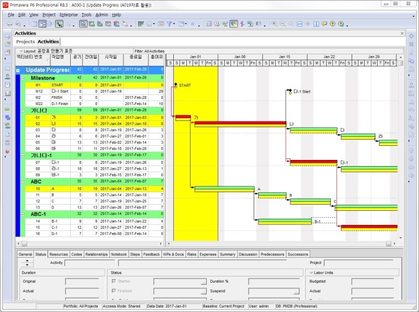Image resolution: width=419 pixels, height=312 pixels.
Task: Click the Resources person icon in left sidebar
Action: [7, 76]
